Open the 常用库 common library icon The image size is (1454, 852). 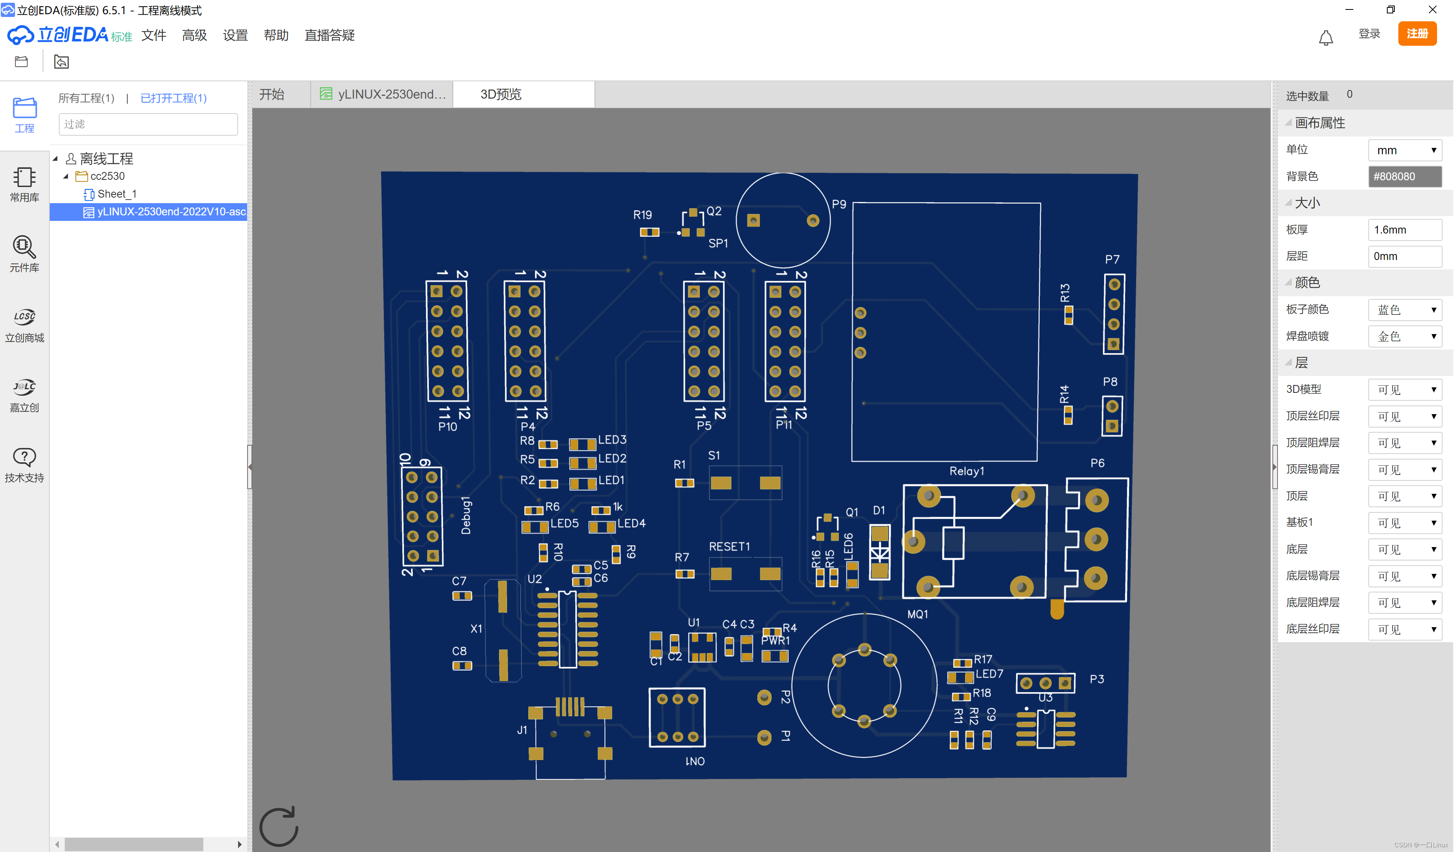[24, 185]
